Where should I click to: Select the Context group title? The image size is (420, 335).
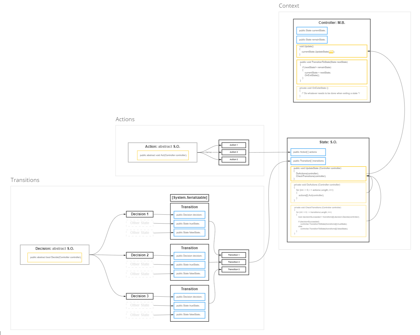click(x=289, y=6)
